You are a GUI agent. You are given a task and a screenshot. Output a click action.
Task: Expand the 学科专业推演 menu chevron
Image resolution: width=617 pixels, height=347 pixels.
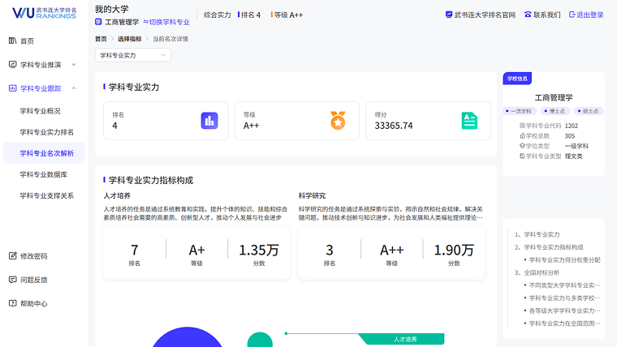[x=74, y=64]
